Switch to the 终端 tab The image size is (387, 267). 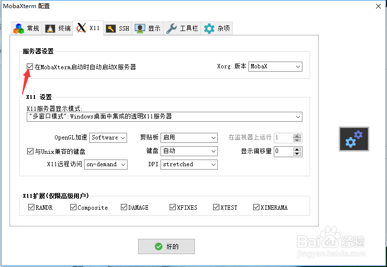pos(57,29)
